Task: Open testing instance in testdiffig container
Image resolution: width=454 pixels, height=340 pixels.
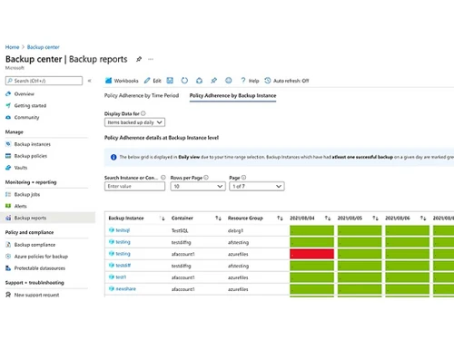Action: pos(123,242)
